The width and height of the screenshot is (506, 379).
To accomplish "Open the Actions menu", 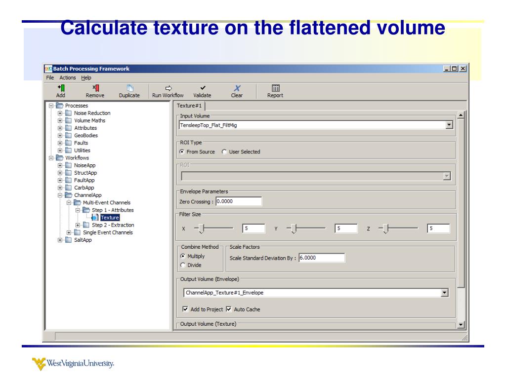I will point(67,77).
